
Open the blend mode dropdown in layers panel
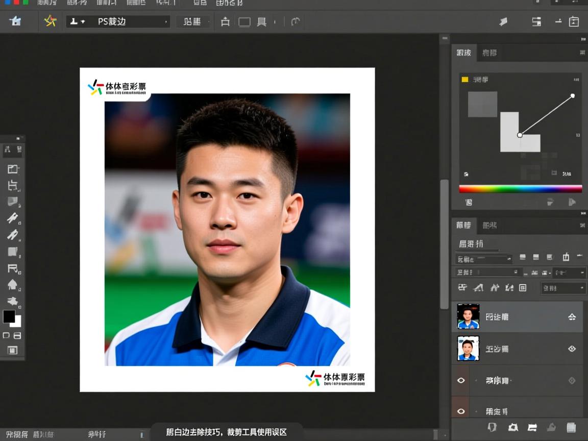(484, 259)
